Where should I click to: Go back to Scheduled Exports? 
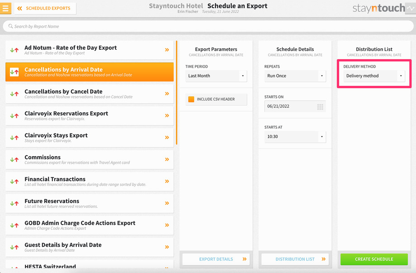[x=45, y=9]
